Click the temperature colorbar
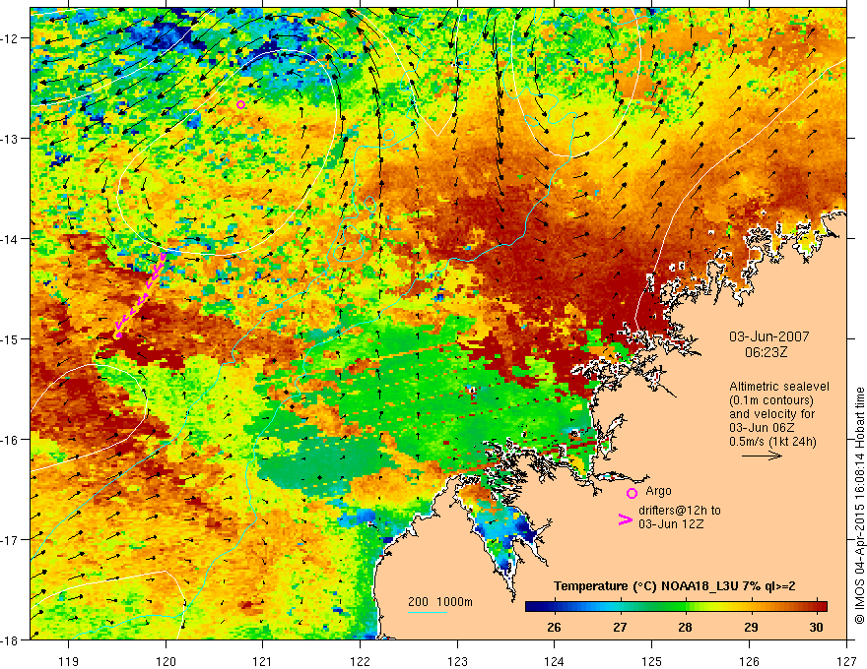867x669 pixels. tap(676, 607)
